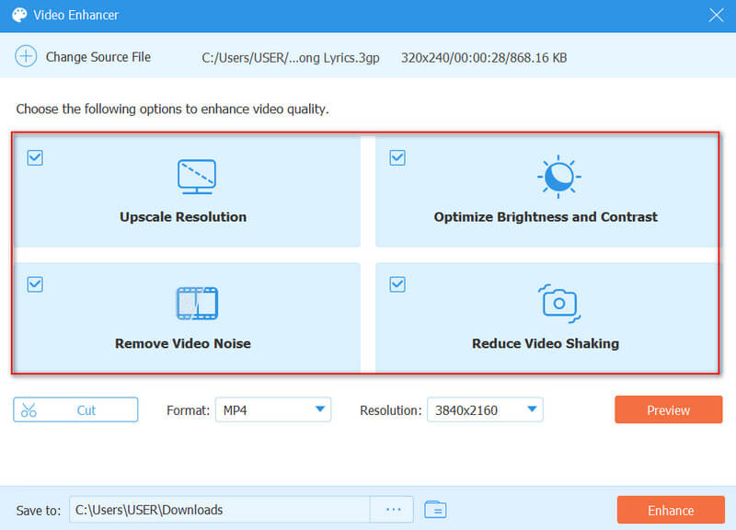Click the Save to path field
The height and width of the screenshot is (530, 736).
219,510
